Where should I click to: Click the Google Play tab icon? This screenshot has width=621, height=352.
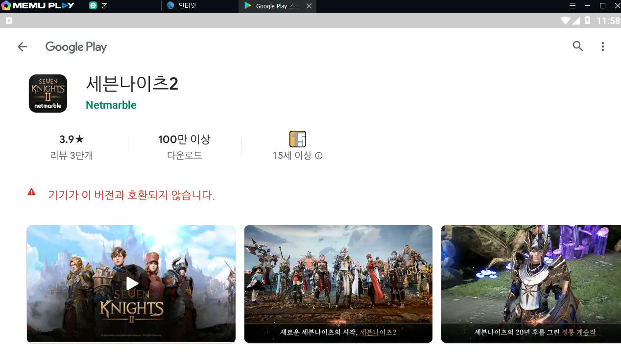248,6
